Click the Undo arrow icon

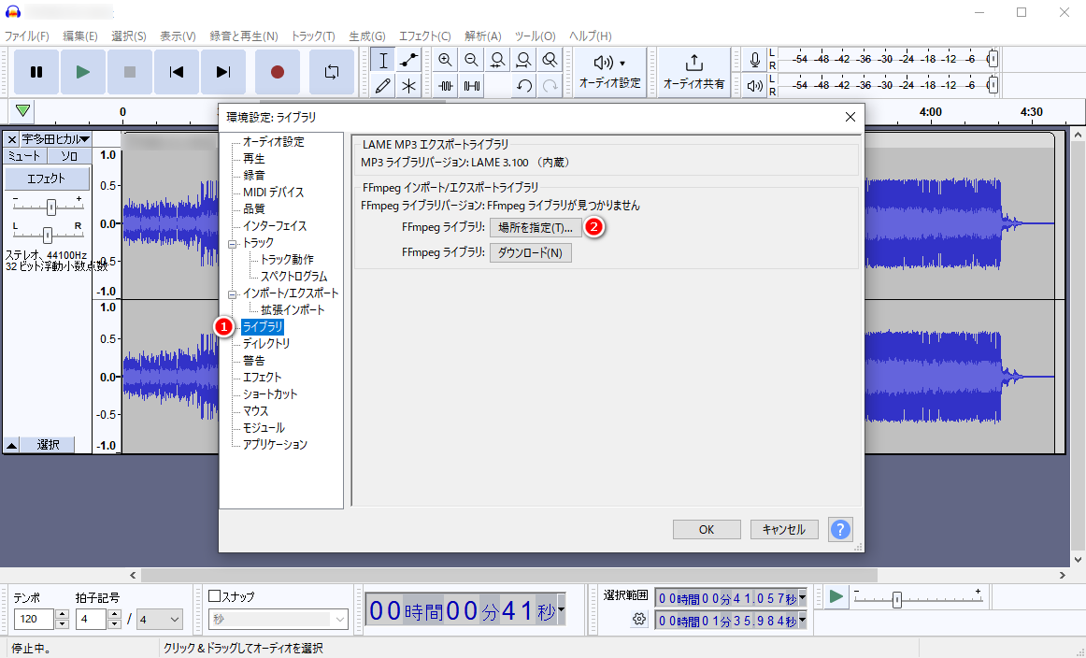(x=523, y=86)
